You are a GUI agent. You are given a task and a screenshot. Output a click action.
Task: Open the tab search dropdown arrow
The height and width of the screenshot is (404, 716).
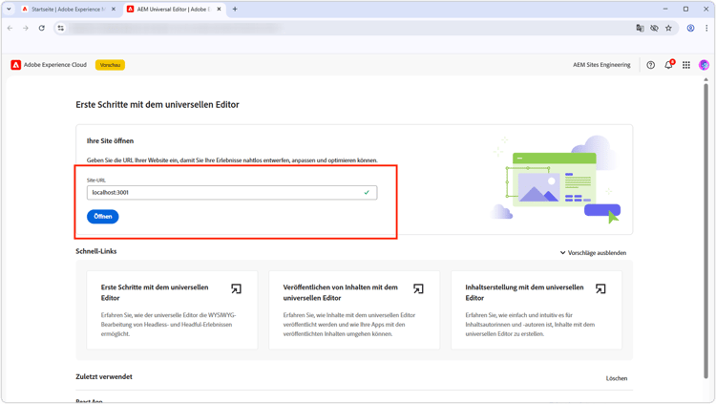[x=9, y=10]
